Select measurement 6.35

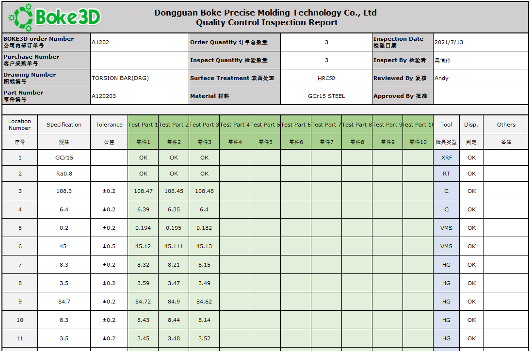point(174,209)
